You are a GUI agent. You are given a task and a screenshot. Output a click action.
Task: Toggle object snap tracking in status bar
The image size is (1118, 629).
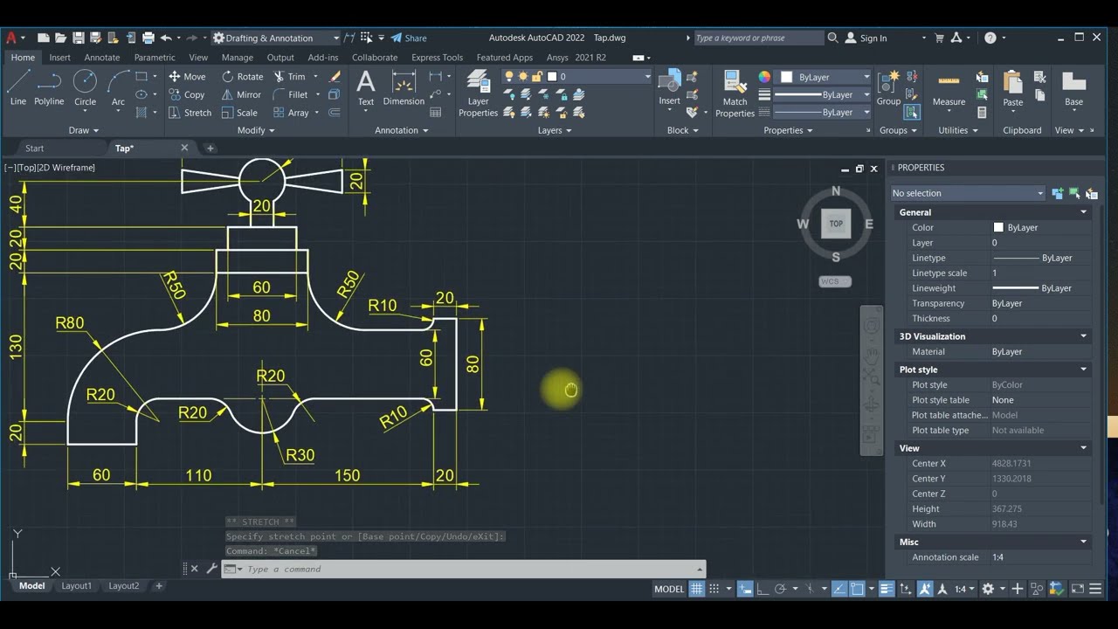pos(839,589)
